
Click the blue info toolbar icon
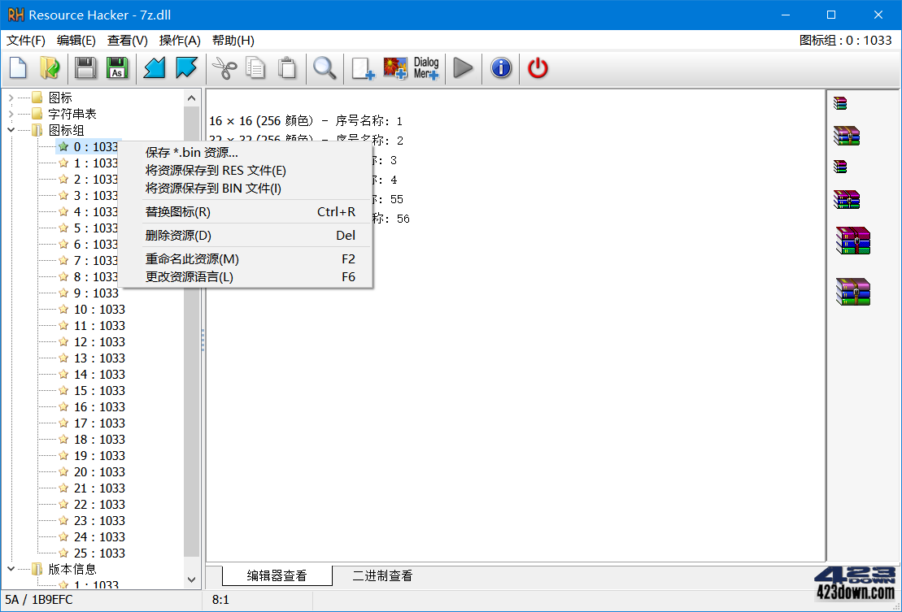(500, 68)
